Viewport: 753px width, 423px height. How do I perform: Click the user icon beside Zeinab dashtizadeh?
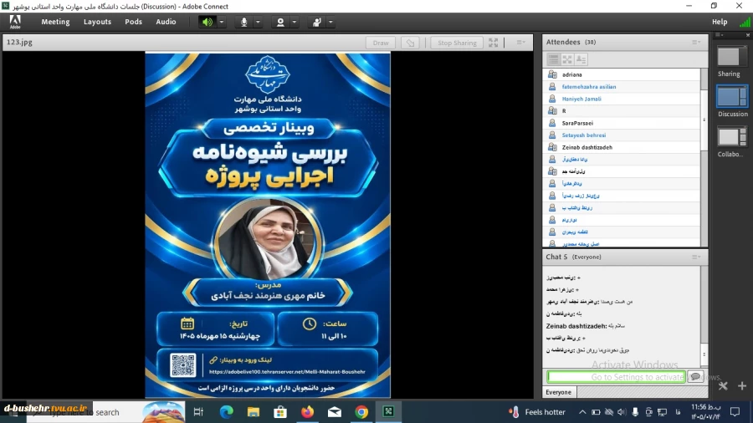[553, 147]
